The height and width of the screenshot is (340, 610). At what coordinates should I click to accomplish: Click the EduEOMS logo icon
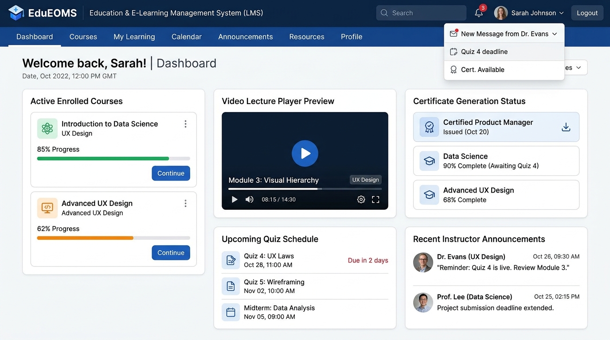coord(16,13)
